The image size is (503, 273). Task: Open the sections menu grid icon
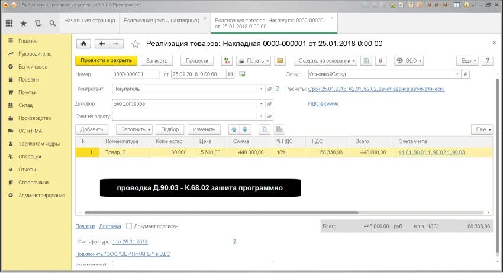pos(9,23)
